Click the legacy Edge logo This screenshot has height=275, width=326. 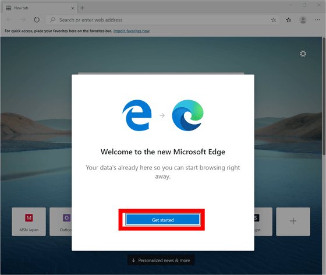pyautogui.click(x=137, y=115)
